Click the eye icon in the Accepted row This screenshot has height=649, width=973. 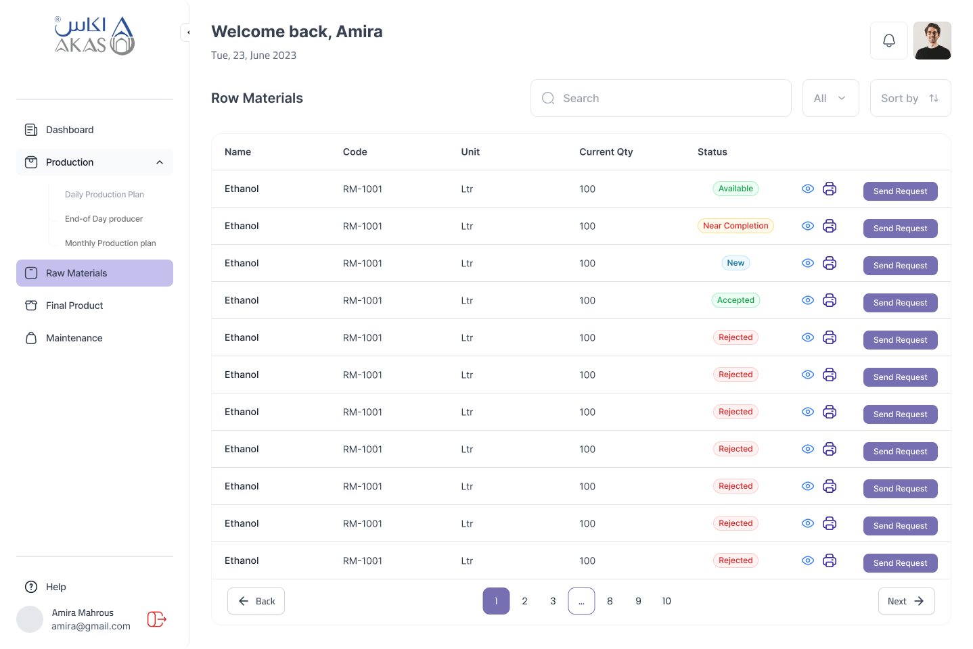tap(808, 300)
